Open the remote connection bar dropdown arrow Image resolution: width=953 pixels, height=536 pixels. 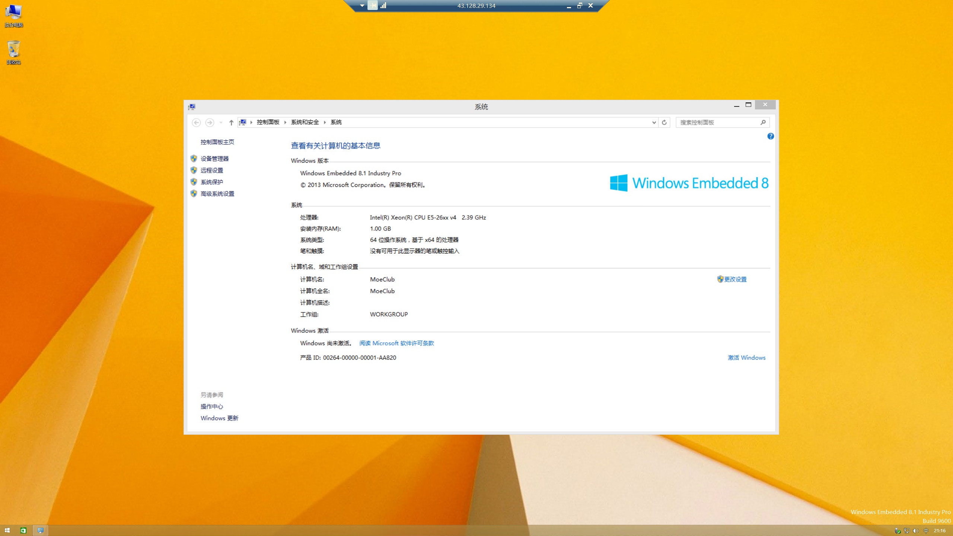click(x=362, y=6)
